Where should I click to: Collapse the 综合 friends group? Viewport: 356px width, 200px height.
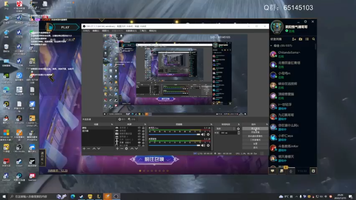pyautogui.click(x=271, y=46)
